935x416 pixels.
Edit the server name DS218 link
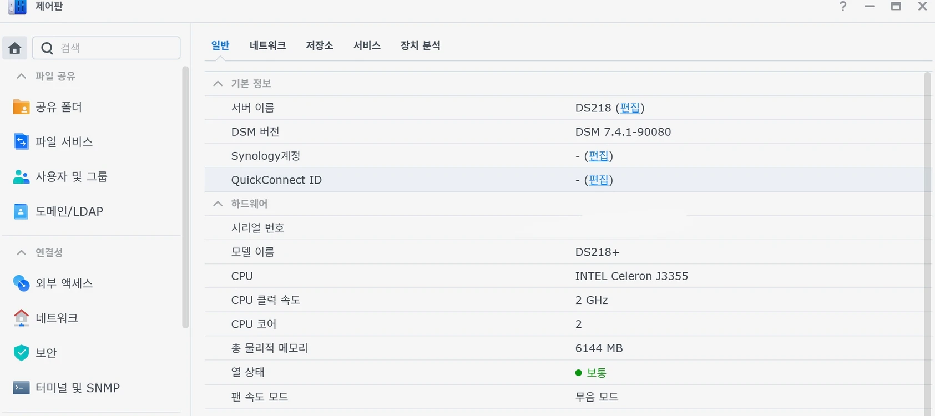(x=630, y=108)
